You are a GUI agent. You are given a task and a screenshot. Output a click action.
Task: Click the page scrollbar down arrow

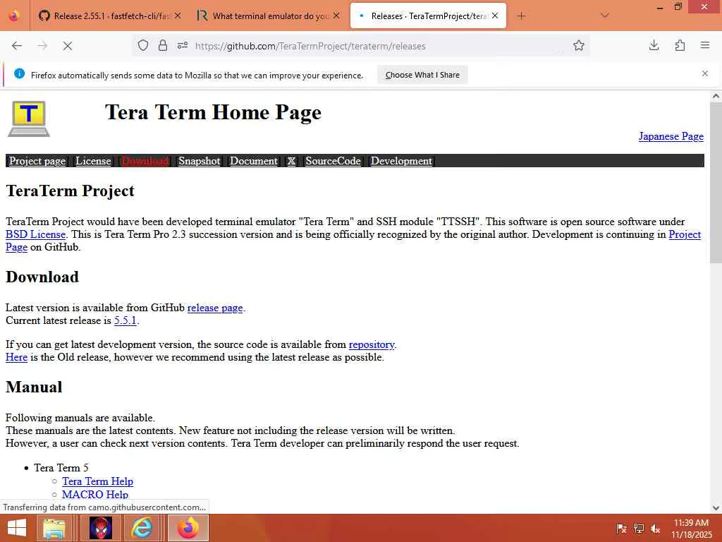coord(716,507)
